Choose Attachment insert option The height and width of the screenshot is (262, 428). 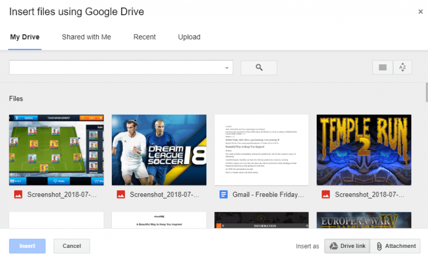[x=395, y=246]
